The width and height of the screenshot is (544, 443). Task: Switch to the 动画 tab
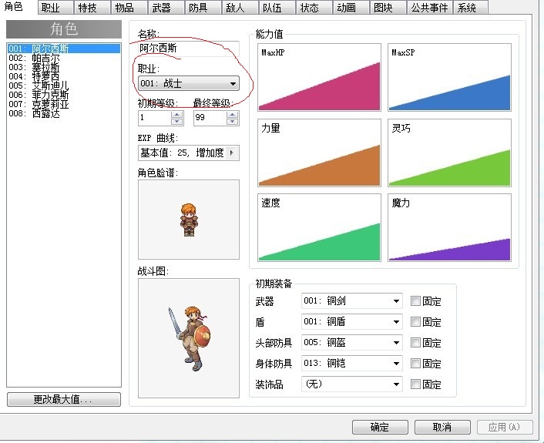(x=351, y=7)
